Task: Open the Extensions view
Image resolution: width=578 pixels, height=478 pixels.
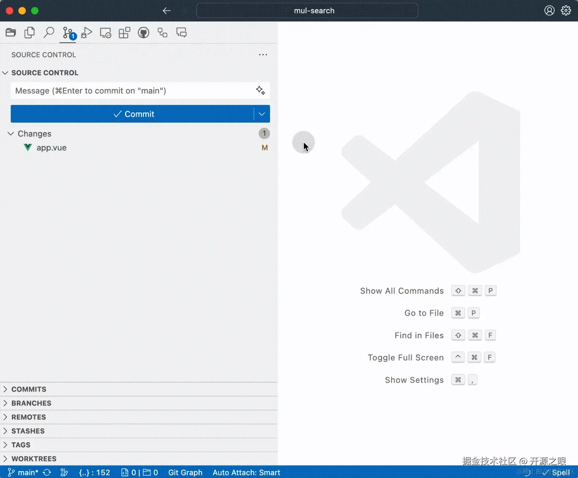Action: pos(124,33)
